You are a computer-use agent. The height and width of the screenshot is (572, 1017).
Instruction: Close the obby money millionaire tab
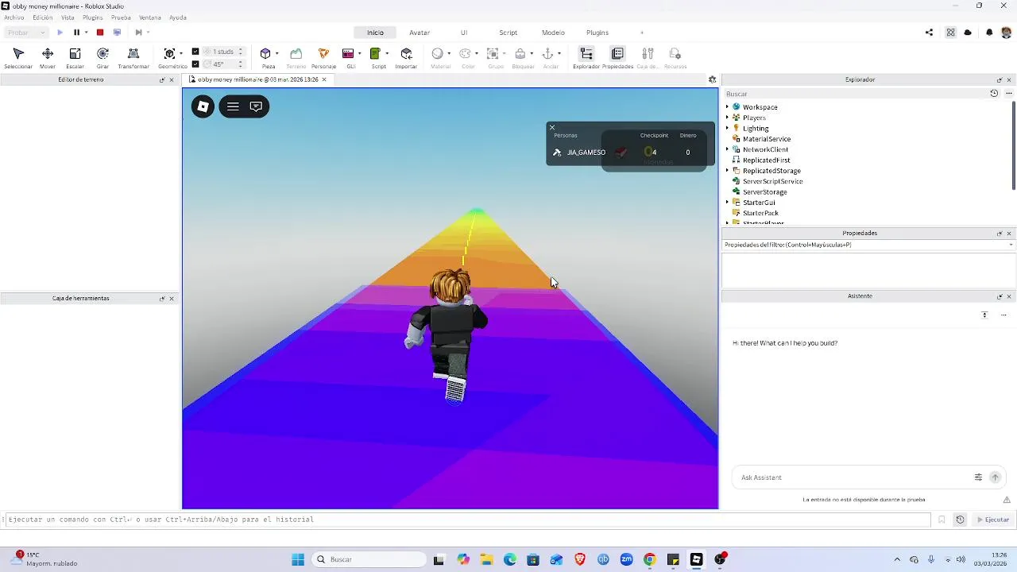324,79
